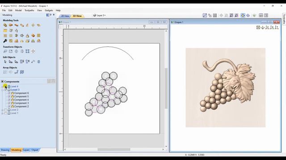Click the Delete trash icon in Edit Objects
This screenshot has height=160, width=286.
point(38,62)
